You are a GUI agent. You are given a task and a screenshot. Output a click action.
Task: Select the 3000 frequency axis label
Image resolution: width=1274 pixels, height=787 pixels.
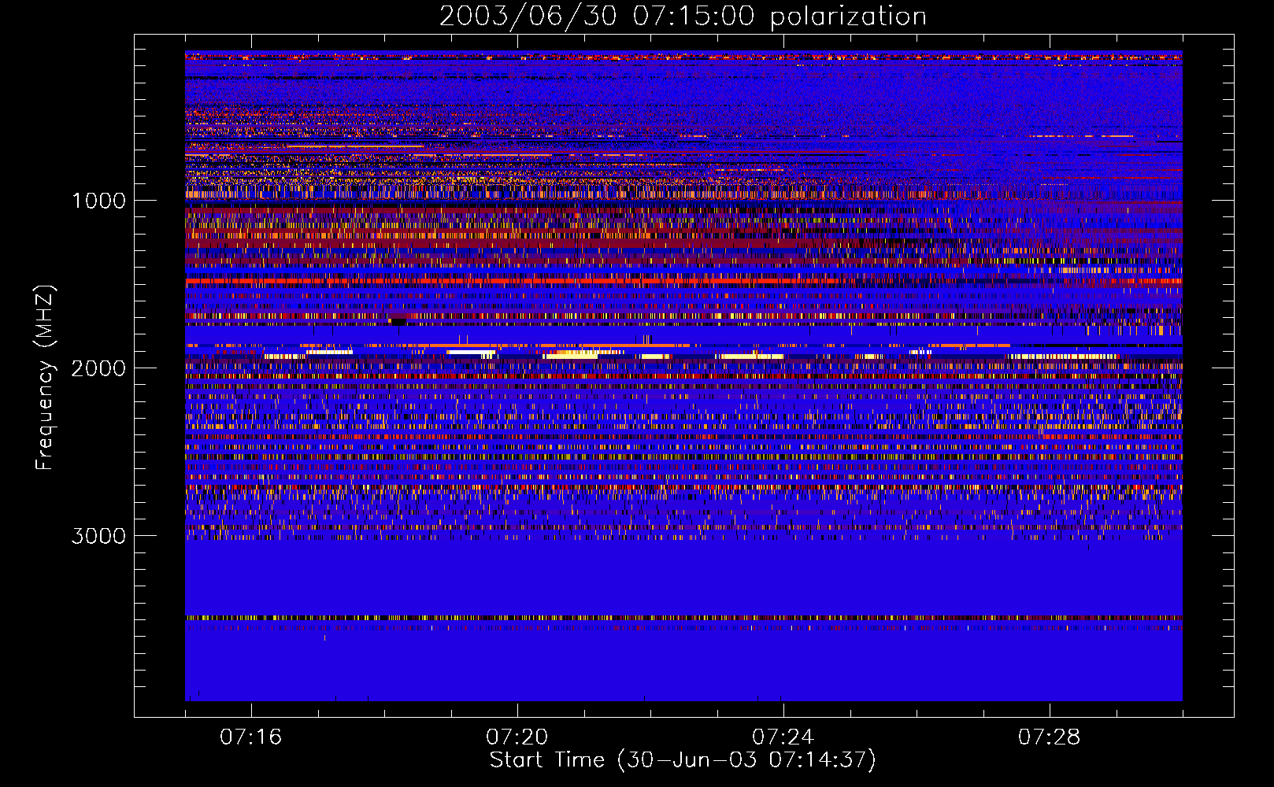(x=98, y=536)
